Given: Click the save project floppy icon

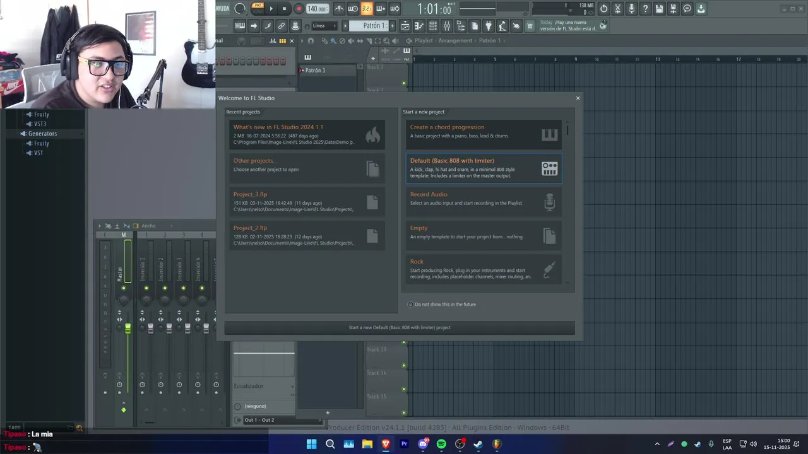Looking at the screenshot, I should 660,9.
